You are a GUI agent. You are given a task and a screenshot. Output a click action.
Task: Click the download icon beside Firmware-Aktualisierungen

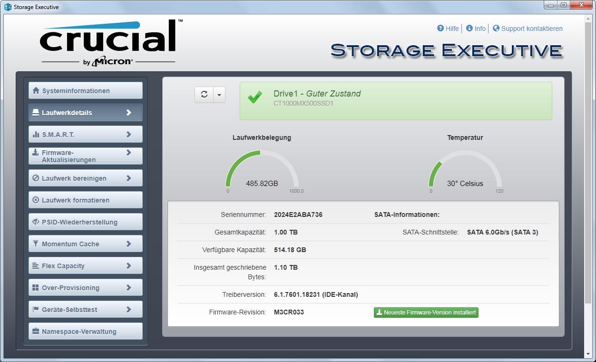pos(36,153)
